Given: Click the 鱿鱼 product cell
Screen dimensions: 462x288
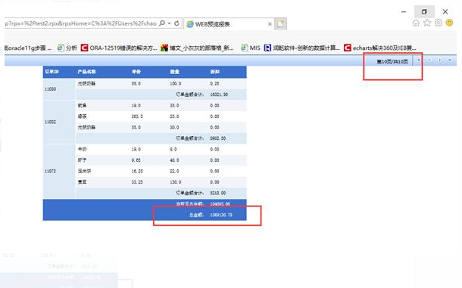Looking at the screenshot, I should coord(83,105).
